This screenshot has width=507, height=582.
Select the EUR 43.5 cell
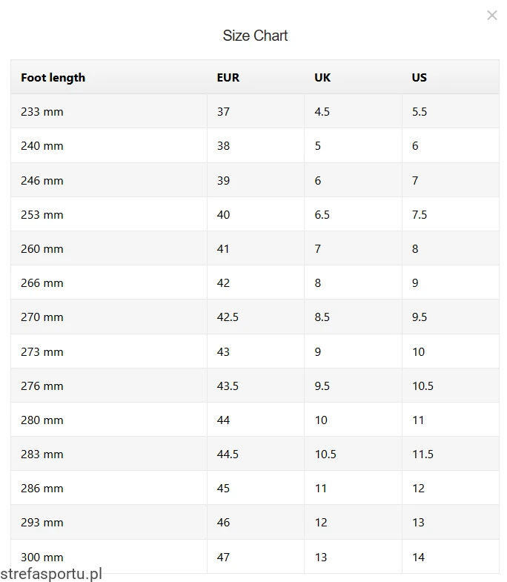(228, 386)
